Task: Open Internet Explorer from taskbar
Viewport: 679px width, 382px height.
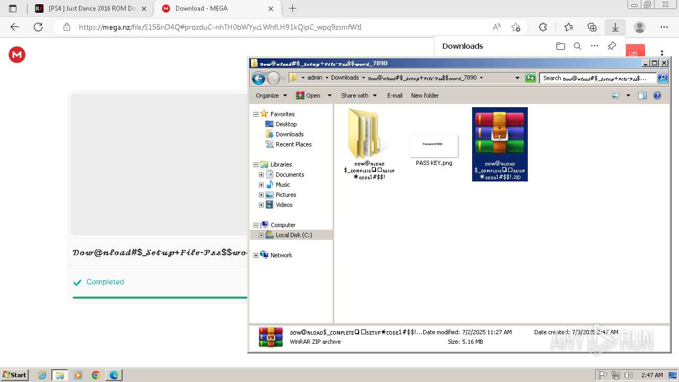Action: [x=42, y=375]
